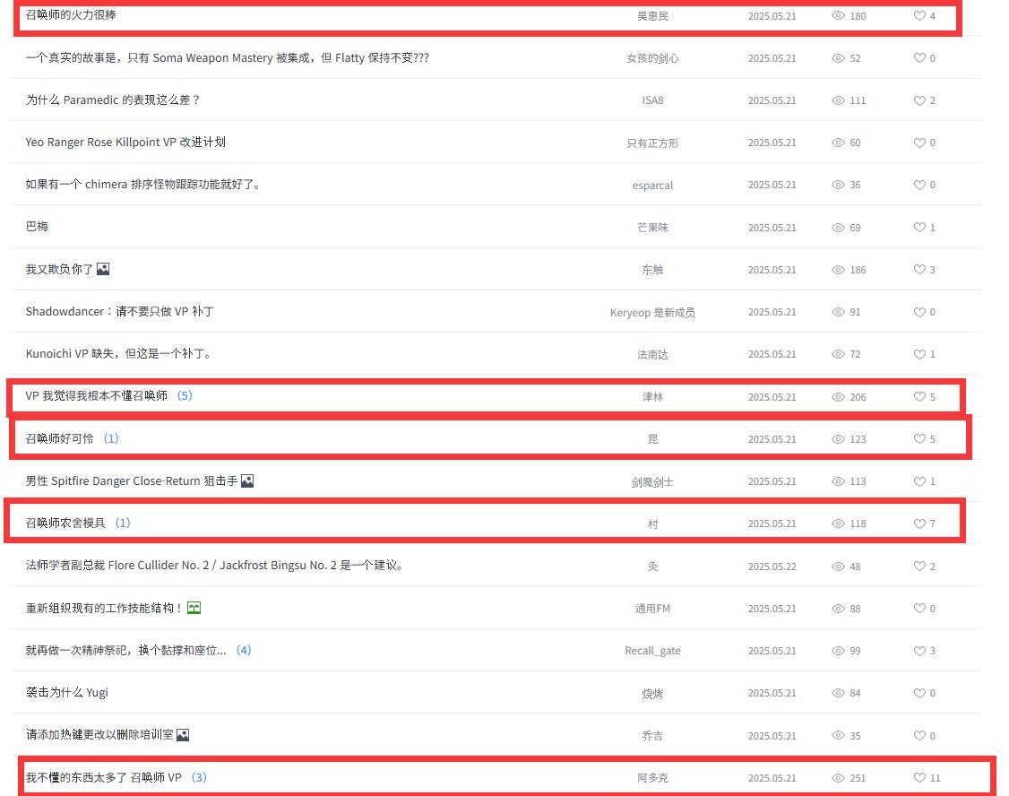The image size is (1009, 796).
Task: Open the Flore Cullider No. 2 suggestion post
Action: [x=215, y=565]
